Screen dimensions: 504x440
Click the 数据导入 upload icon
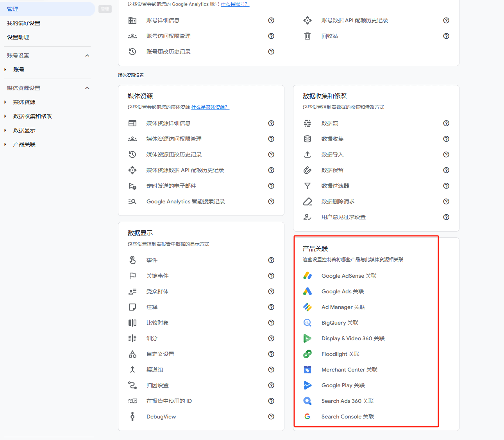pos(307,154)
